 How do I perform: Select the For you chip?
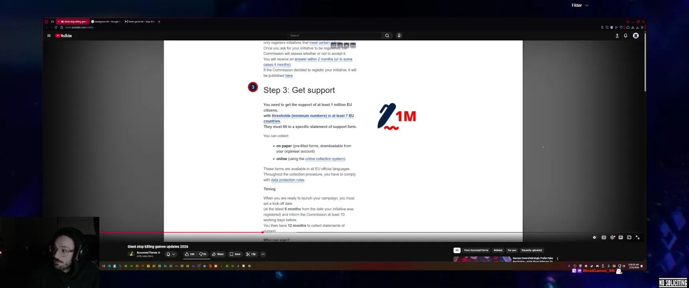512,250
